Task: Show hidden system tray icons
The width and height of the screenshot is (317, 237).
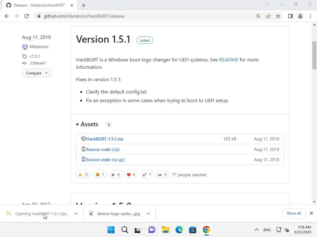Action: 256,230
